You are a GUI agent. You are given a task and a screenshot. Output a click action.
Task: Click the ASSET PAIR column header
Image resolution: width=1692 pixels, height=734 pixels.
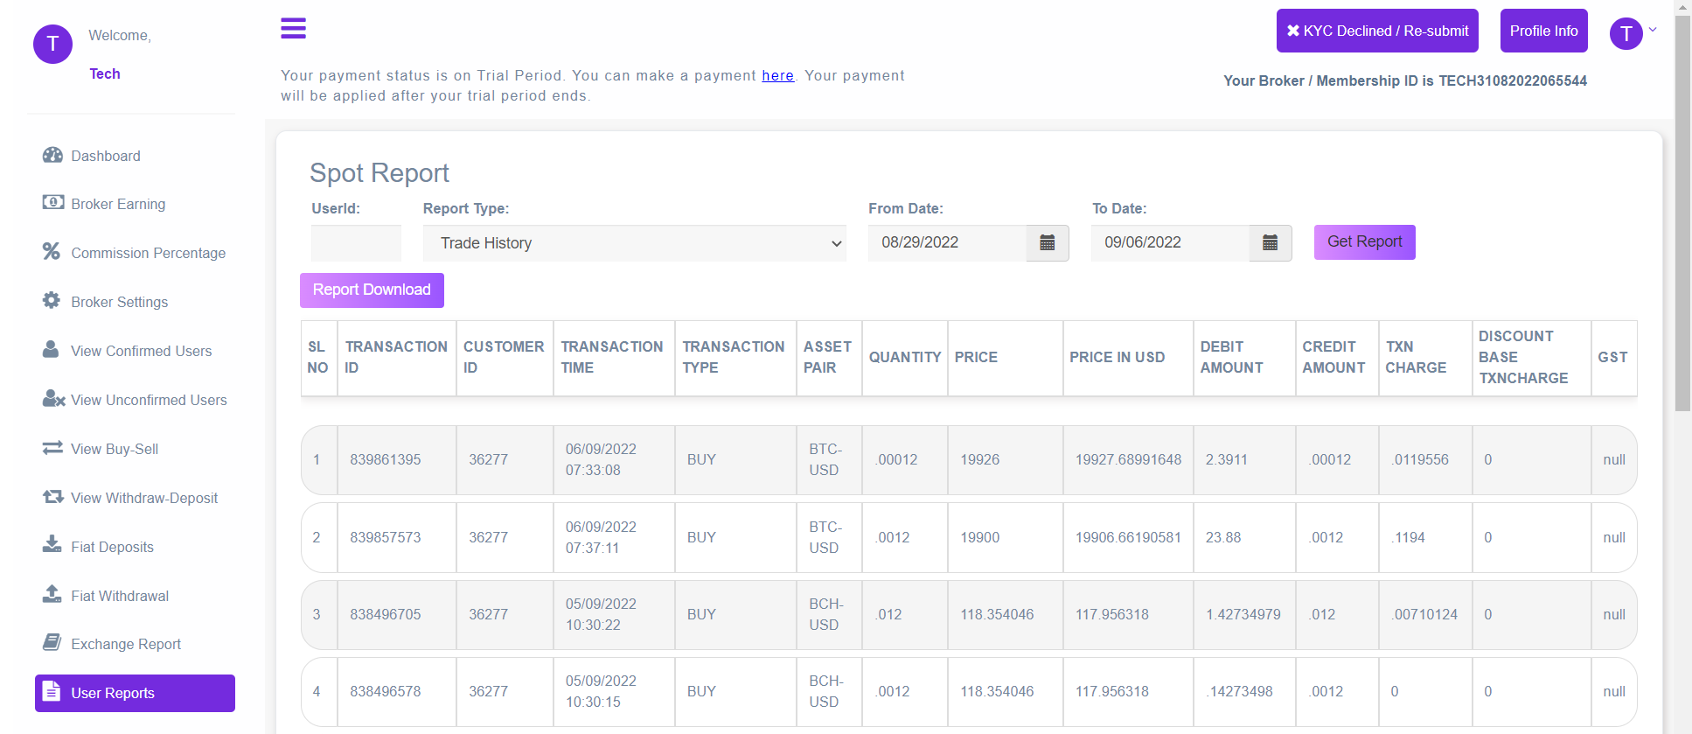point(827,357)
